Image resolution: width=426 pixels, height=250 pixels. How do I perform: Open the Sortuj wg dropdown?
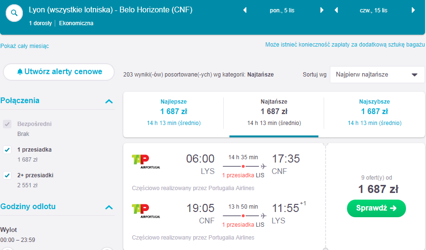[377, 75]
